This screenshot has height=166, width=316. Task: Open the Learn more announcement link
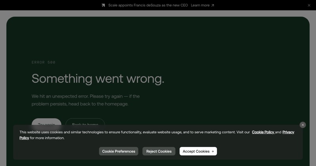[x=202, y=5]
